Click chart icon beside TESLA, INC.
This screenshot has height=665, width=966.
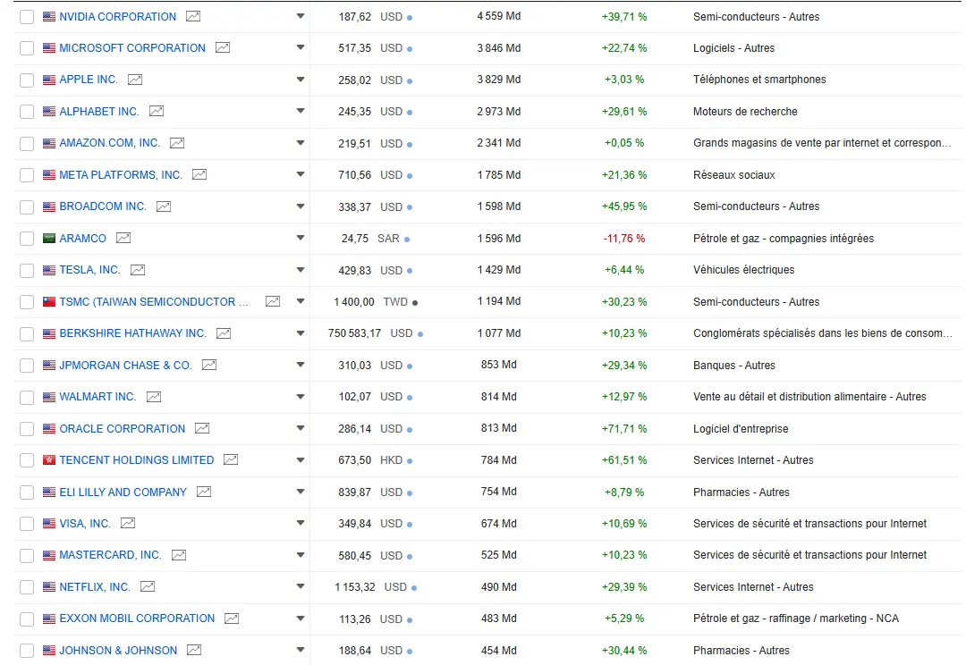point(138,270)
